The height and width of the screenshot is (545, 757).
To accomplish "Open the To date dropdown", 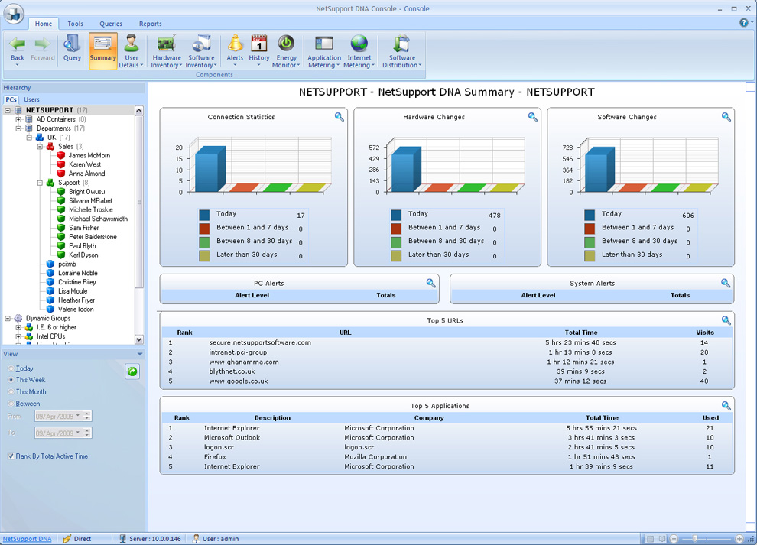I will (x=78, y=433).
